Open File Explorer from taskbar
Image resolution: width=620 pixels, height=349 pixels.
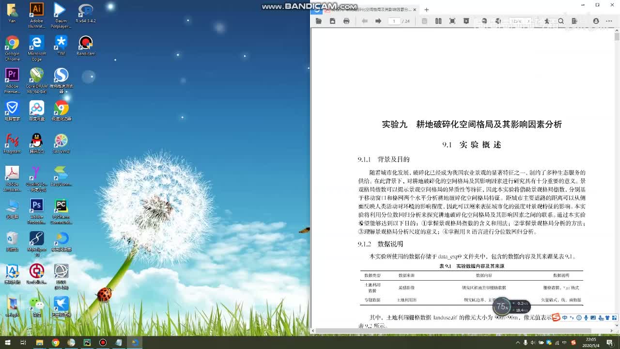40,342
